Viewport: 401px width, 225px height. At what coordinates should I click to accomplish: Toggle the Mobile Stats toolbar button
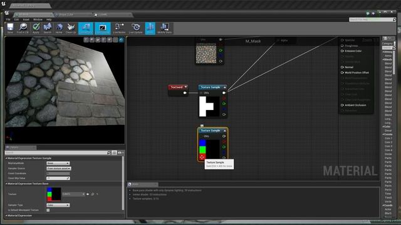(164, 28)
